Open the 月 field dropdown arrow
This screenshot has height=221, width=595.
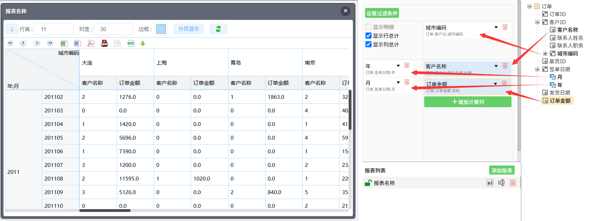pyautogui.click(x=398, y=82)
